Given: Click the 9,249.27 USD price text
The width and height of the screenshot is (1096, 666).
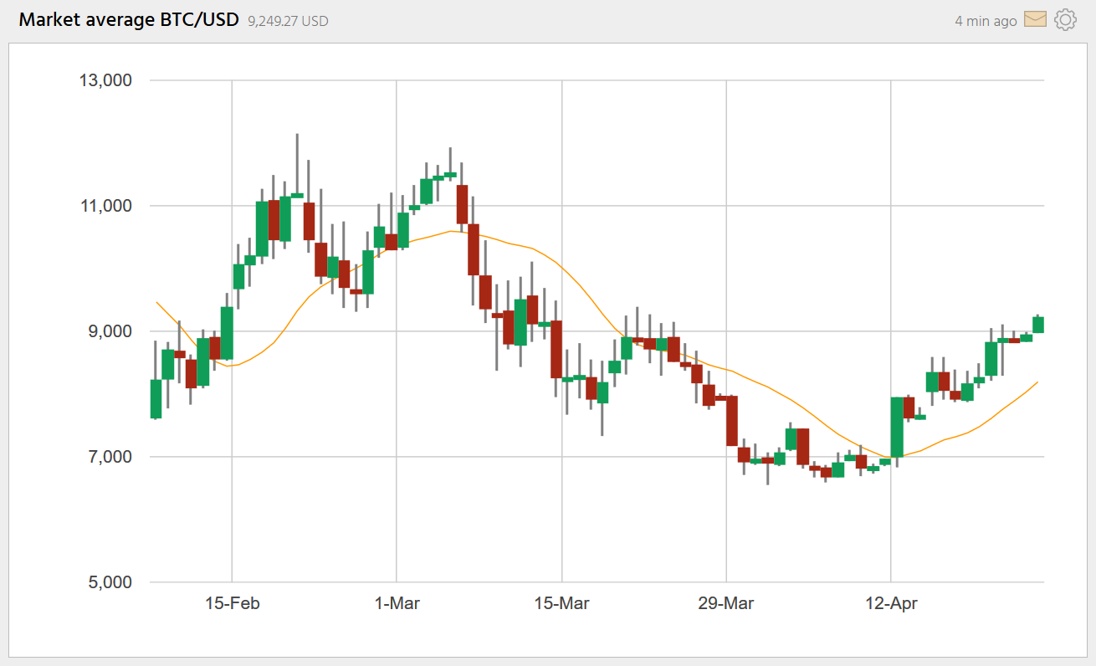Looking at the screenshot, I should point(288,21).
